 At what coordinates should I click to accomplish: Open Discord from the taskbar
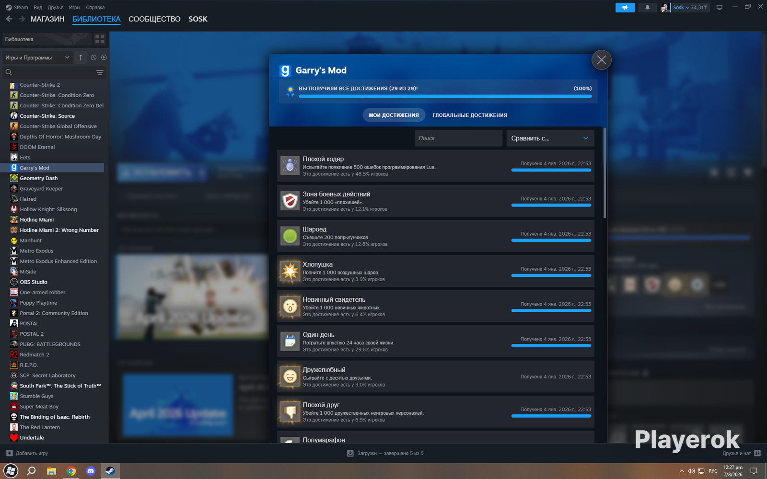click(91, 471)
